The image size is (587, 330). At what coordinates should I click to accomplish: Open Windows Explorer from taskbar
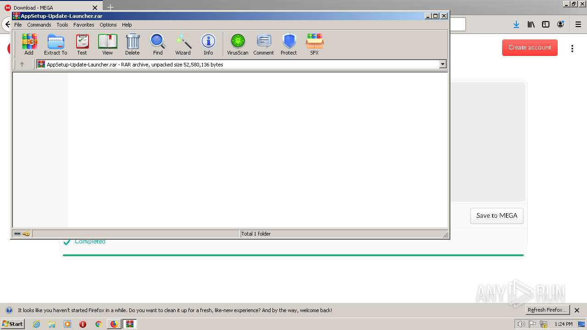tap(52, 324)
